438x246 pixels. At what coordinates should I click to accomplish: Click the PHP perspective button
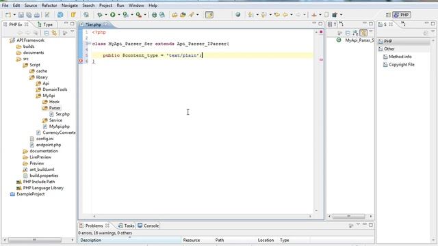click(x=402, y=15)
